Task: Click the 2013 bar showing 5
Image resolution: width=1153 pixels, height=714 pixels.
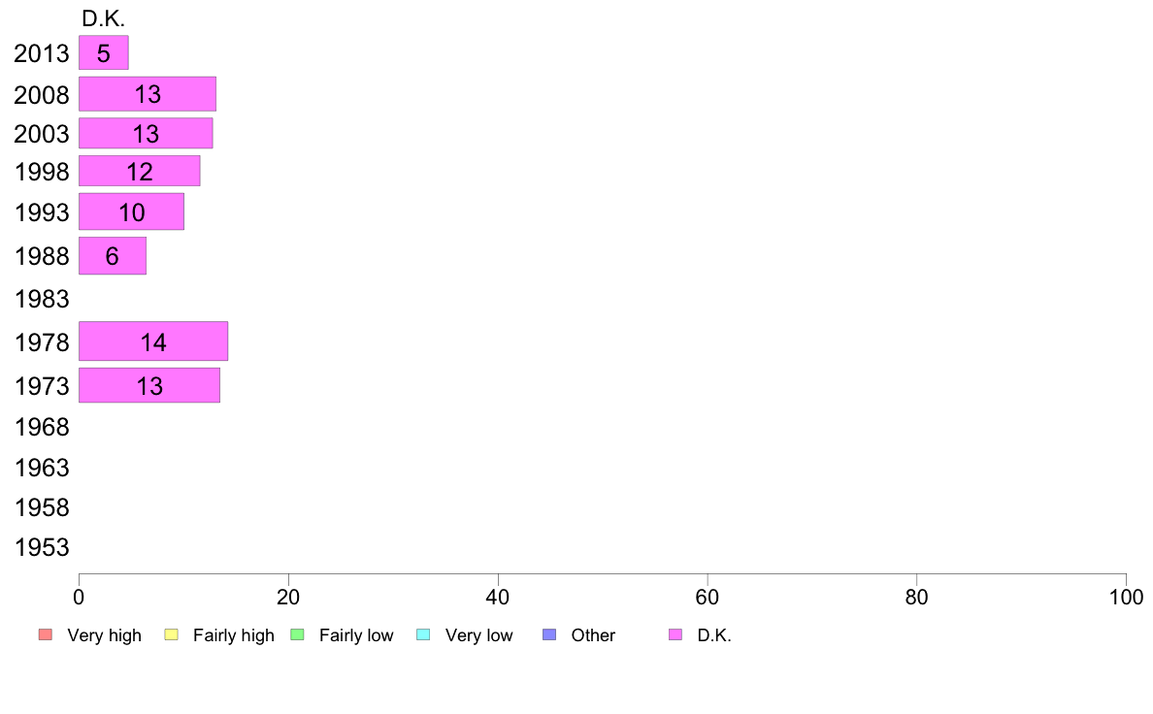Action: coord(104,53)
